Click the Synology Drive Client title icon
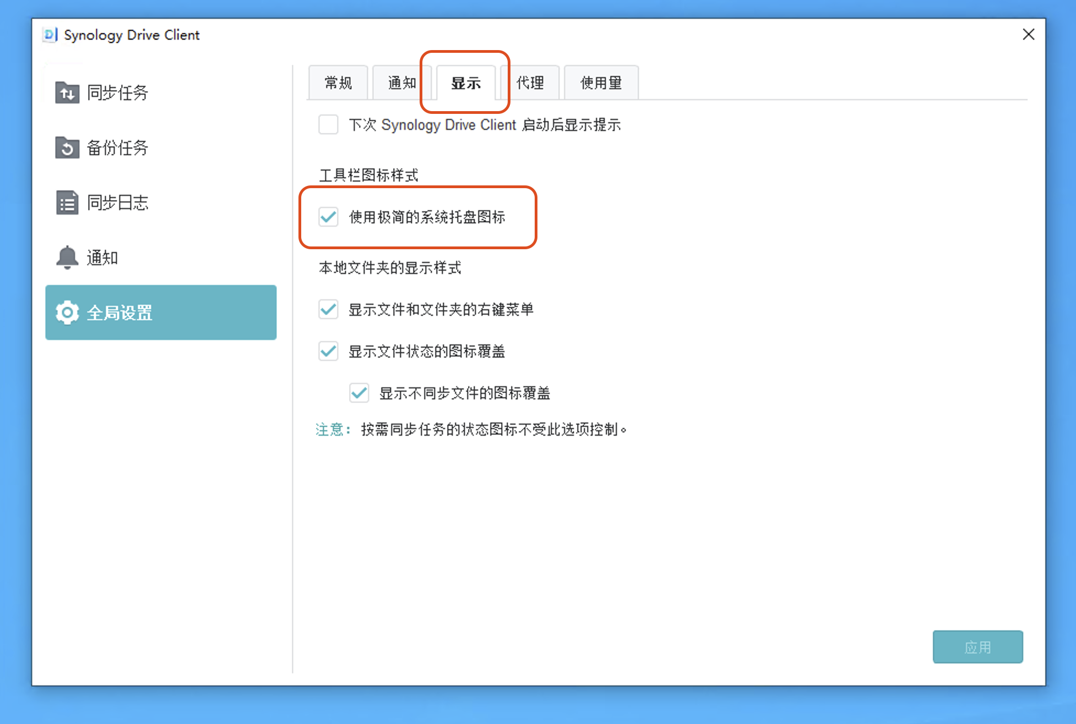 (x=50, y=35)
